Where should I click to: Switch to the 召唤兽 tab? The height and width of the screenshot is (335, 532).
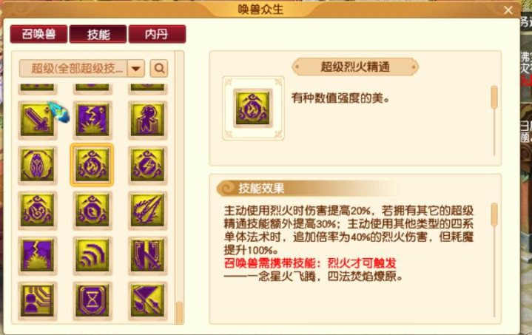pyautogui.click(x=38, y=34)
